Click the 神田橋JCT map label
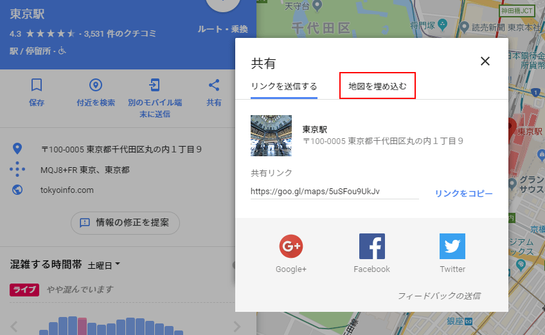Image resolution: width=545 pixels, height=335 pixels. tap(517, 11)
